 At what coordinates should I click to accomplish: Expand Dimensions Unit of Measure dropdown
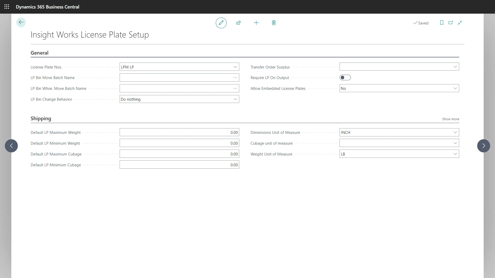(455, 132)
